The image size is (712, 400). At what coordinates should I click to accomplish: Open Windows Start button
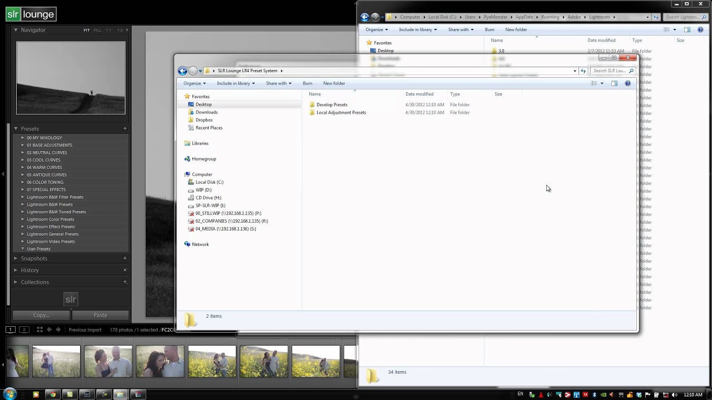[x=9, y=394]
